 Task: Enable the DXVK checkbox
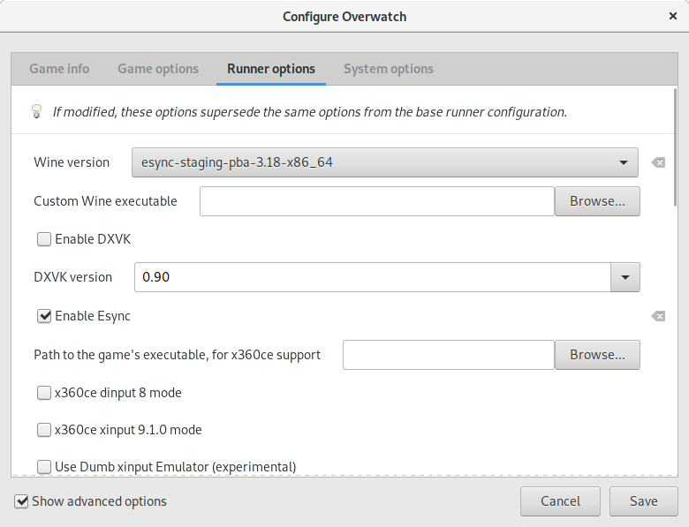tap(44, 239)
